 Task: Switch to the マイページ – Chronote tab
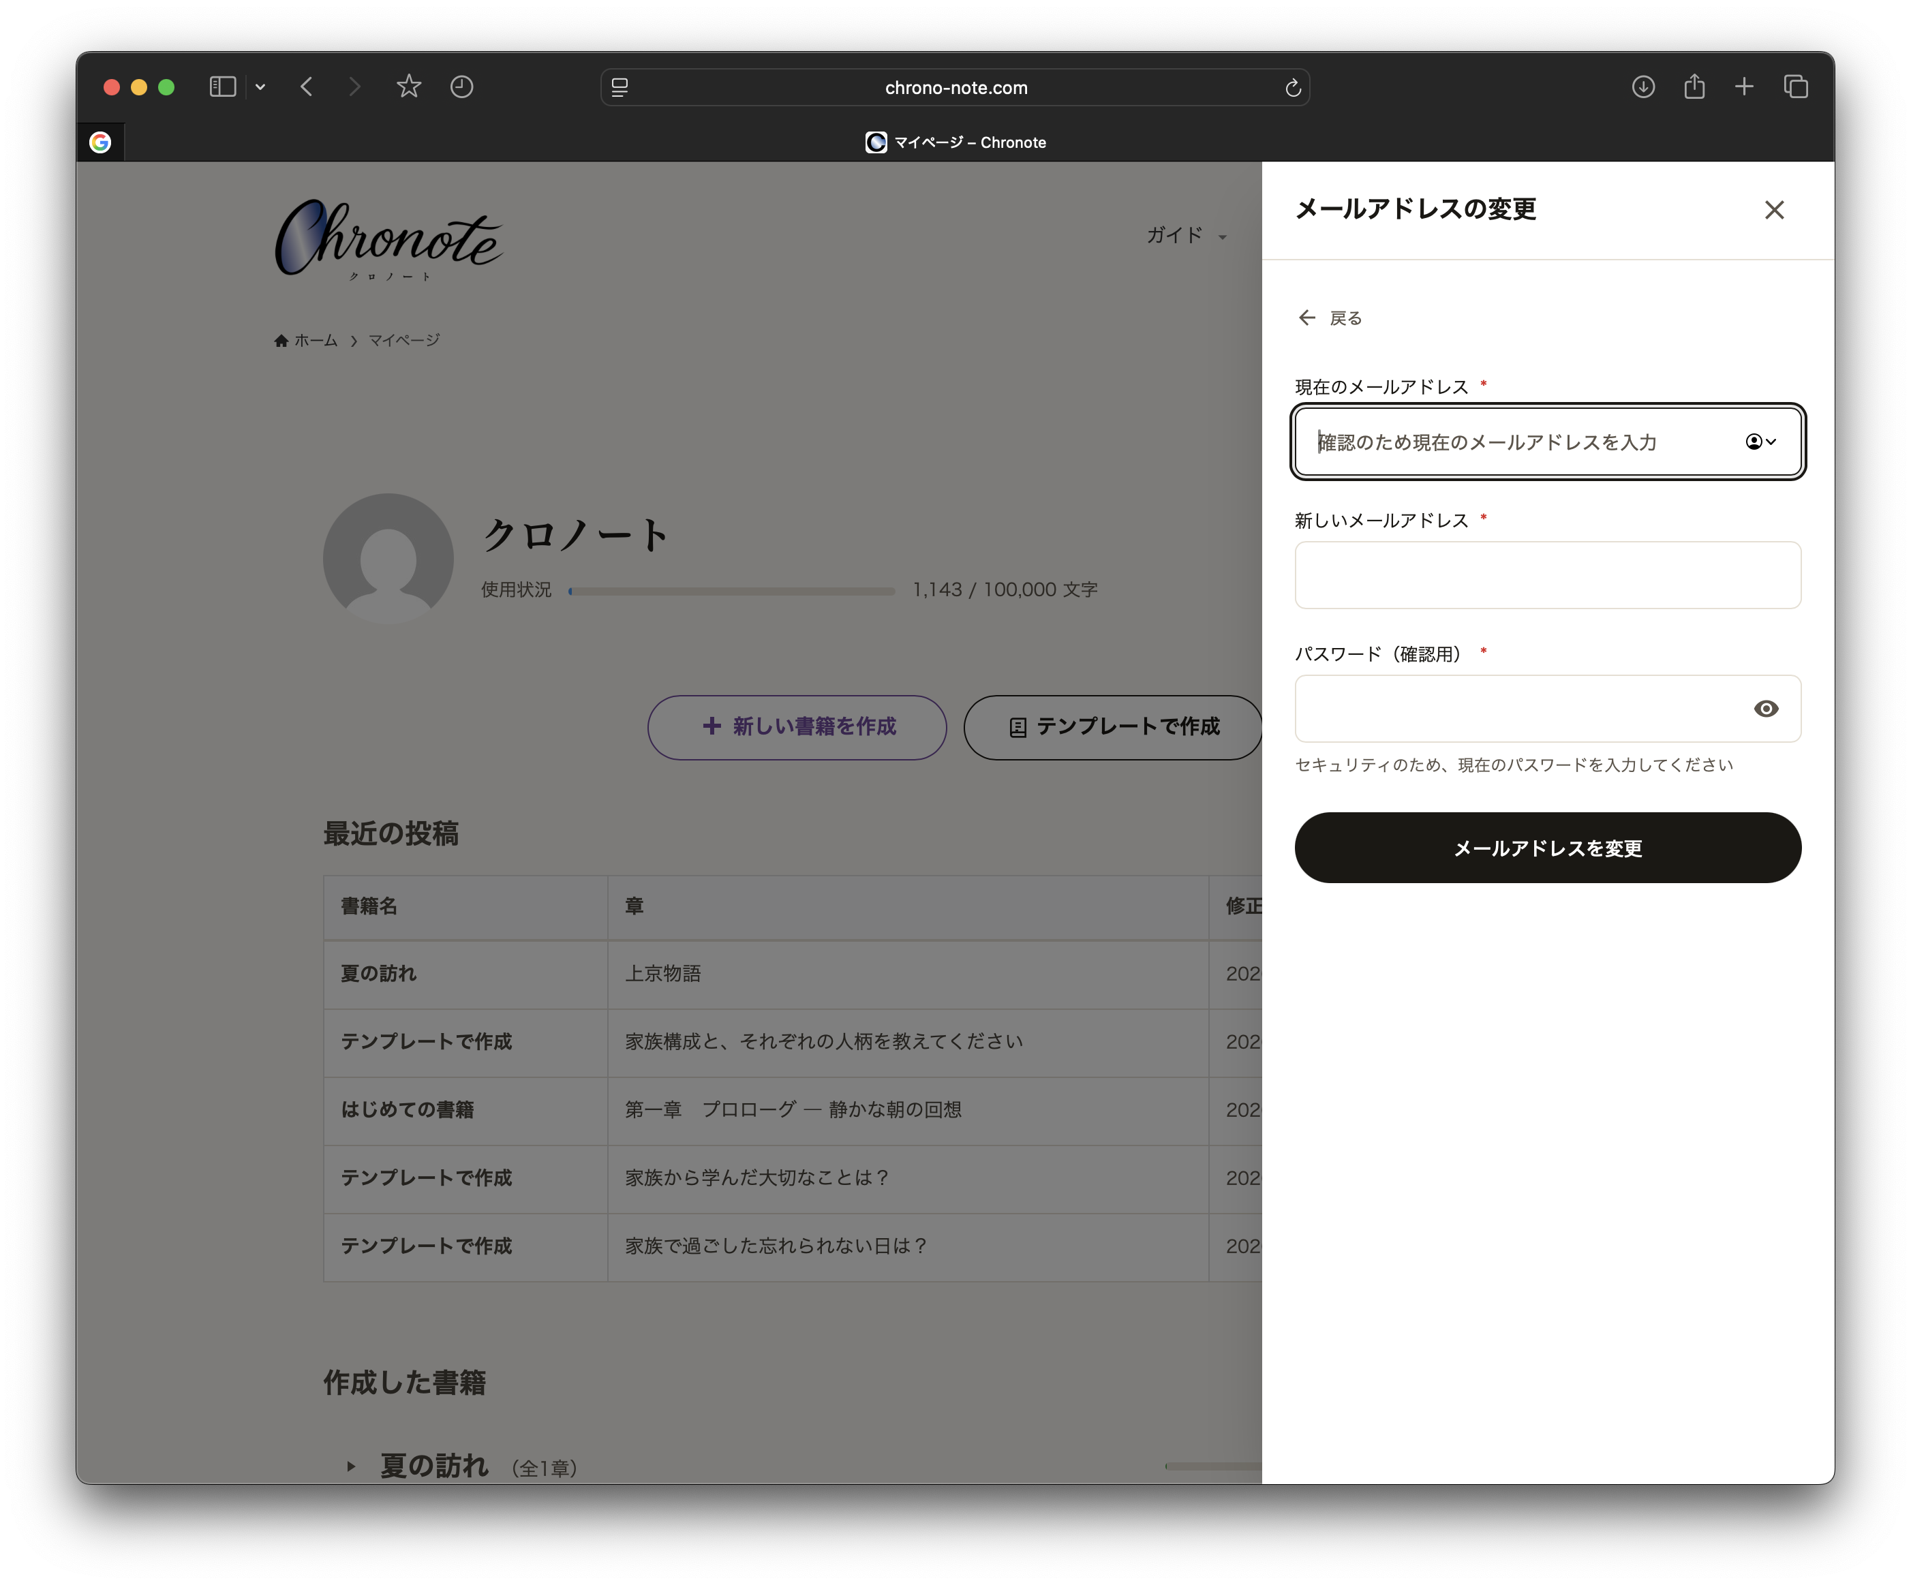pos(955,142)
